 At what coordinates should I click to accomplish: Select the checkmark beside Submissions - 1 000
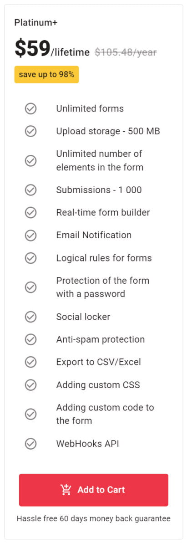pos(31,190)
